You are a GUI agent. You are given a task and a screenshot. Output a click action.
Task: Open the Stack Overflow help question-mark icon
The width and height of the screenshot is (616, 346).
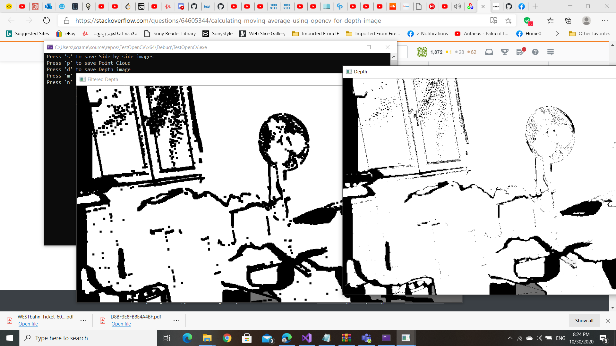click(x=535, y=52)
